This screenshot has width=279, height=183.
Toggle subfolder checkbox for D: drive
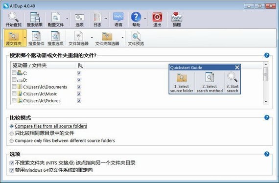coord(79,80)
